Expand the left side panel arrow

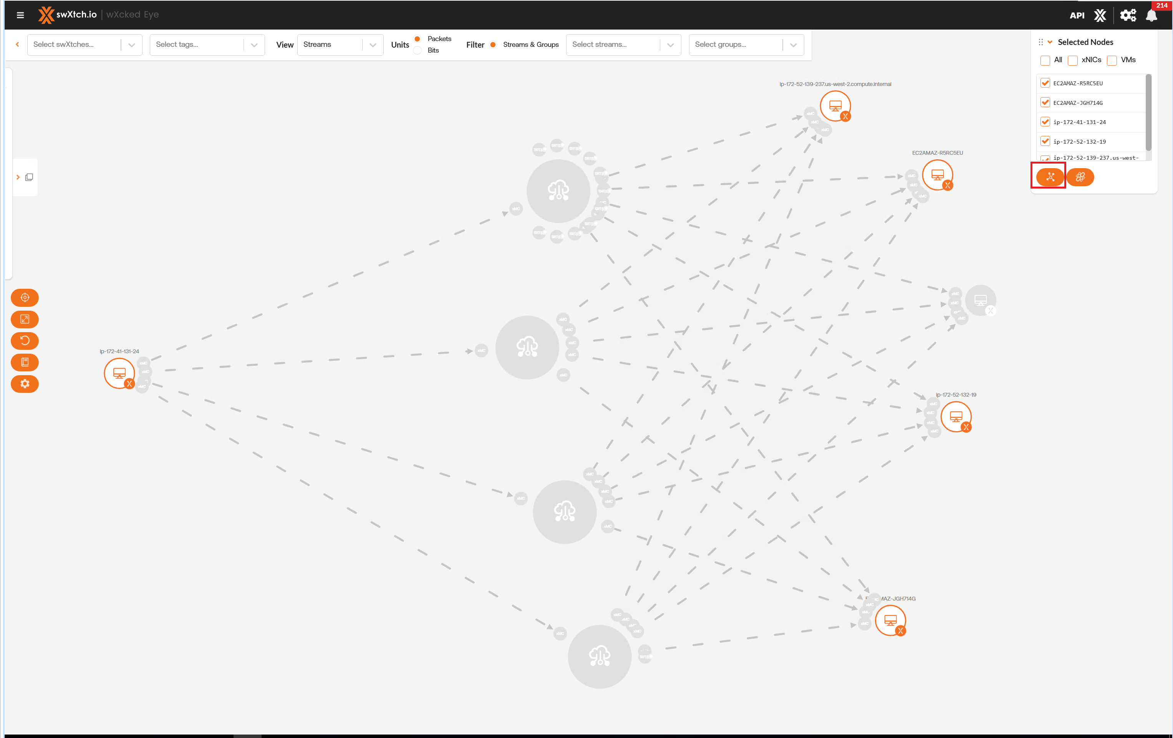[18, 177]
